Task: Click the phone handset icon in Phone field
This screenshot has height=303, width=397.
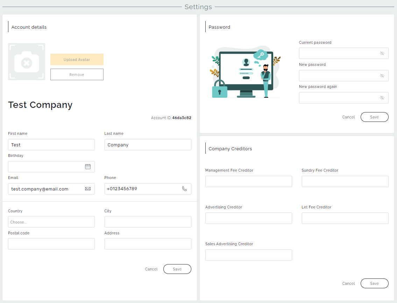Action: coord(184,189)
